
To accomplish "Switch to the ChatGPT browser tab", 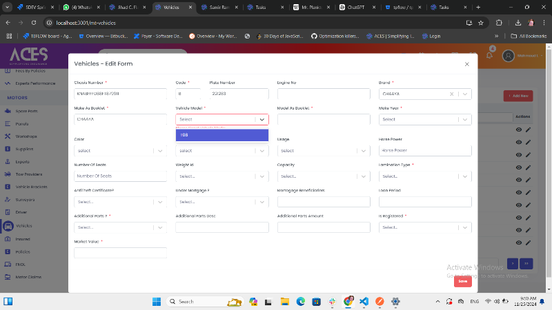I will pyautogui.click(x=355, y=7).
